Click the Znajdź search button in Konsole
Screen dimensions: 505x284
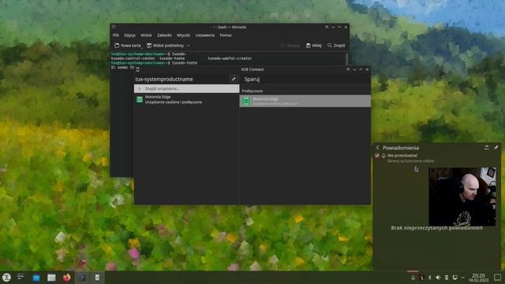[x=336, y=46]
